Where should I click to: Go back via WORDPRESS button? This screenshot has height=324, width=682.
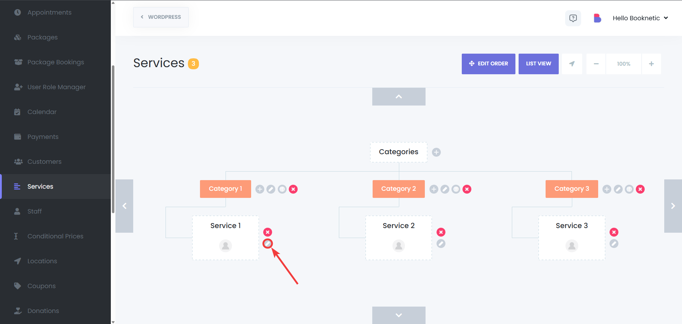click(x=161, y=17)
